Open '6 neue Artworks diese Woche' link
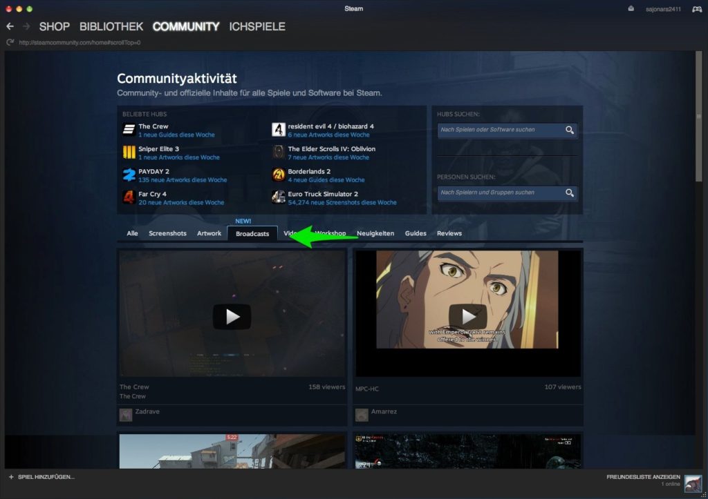The width and height of the screenshot is (708, 499). pos(328,135)
